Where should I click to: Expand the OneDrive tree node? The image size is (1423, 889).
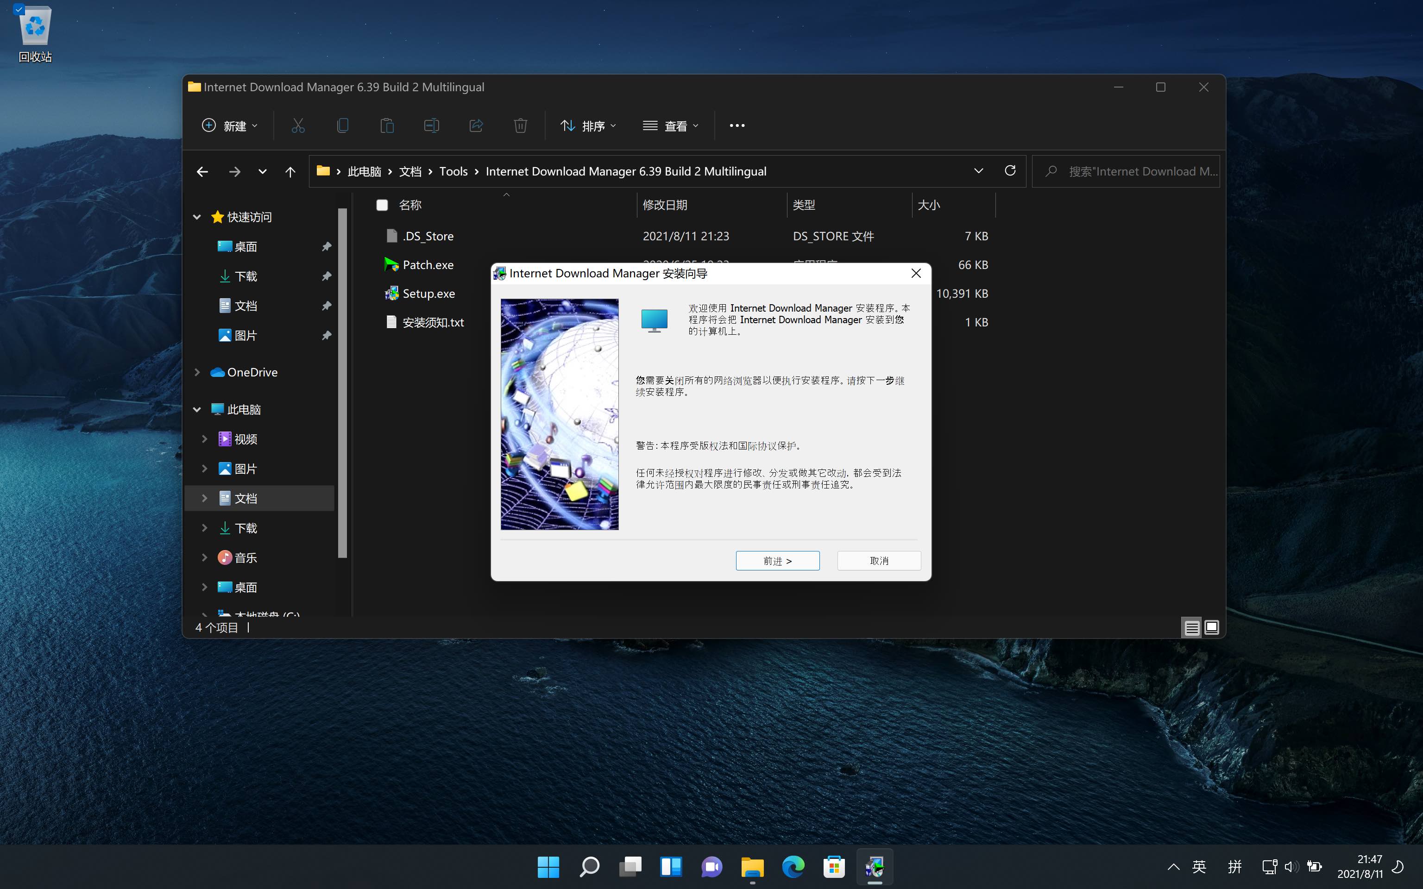pyautogui.click(x=198, y=372)
